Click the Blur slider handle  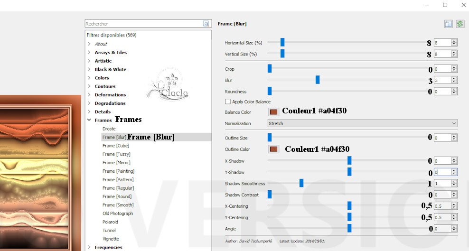318,80
